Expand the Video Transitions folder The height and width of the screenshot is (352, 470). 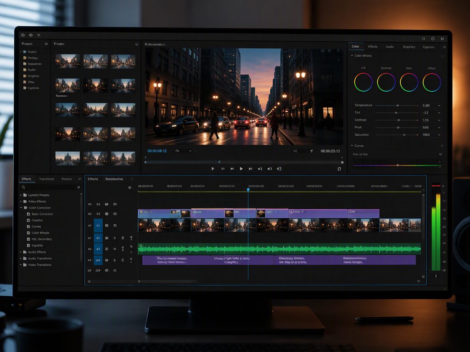click(x=21, y=265)
